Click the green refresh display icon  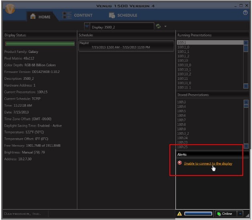click(x=159, y=26)
